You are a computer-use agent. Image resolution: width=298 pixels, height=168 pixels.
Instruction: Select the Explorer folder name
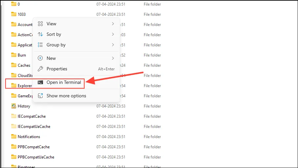(25, 86)
